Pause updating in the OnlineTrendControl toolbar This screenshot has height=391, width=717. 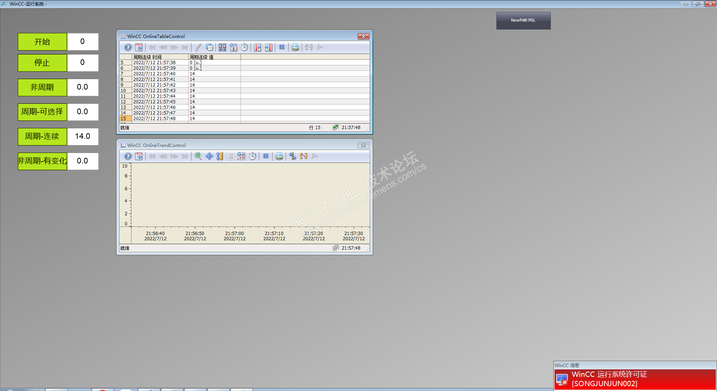[266, 156]
